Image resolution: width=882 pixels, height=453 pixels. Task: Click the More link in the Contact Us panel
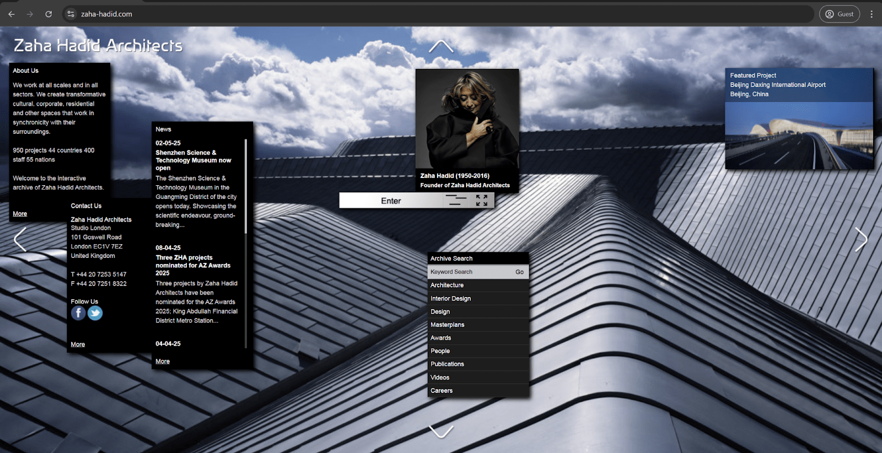click(x=78, y=344)
